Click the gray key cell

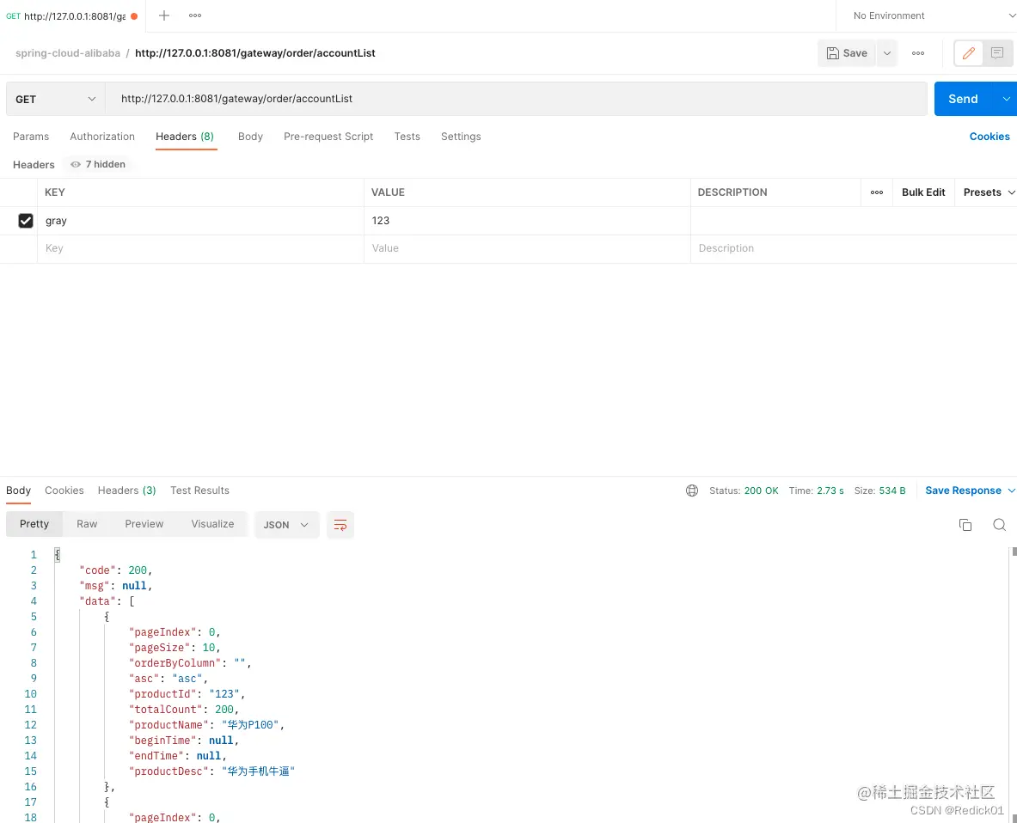tap(200, 221)
